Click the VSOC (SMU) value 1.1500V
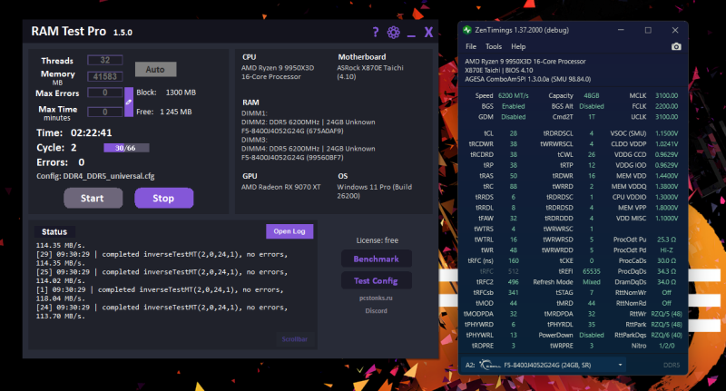 [666, 133]
